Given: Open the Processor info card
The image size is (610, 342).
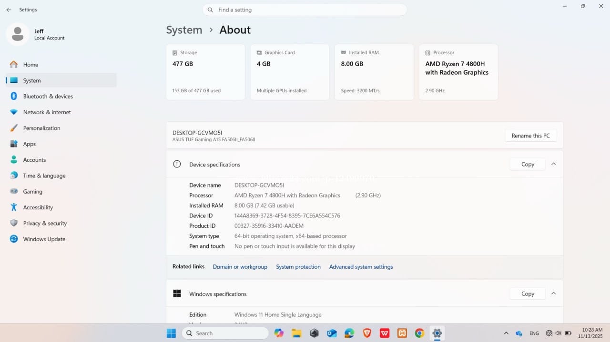Looking at the screenshot, I should [458, 72].
